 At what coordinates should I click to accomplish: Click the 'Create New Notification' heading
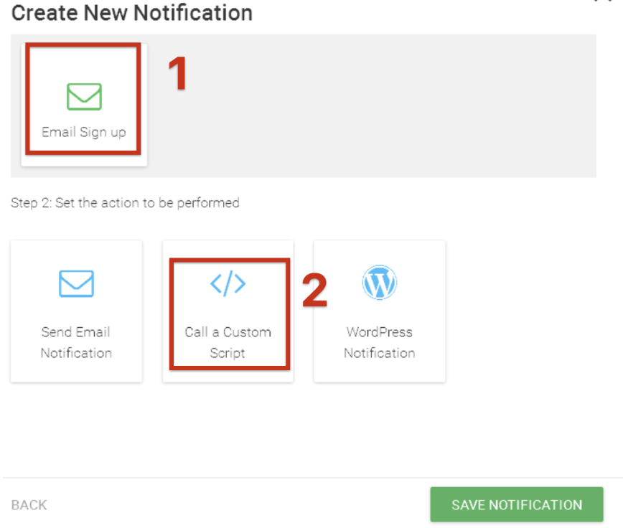132,13
